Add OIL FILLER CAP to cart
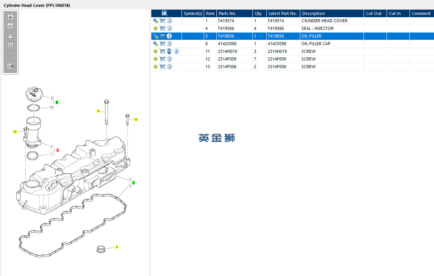The image size is (434, 276). pyautogui.click(x=162, y=44)
